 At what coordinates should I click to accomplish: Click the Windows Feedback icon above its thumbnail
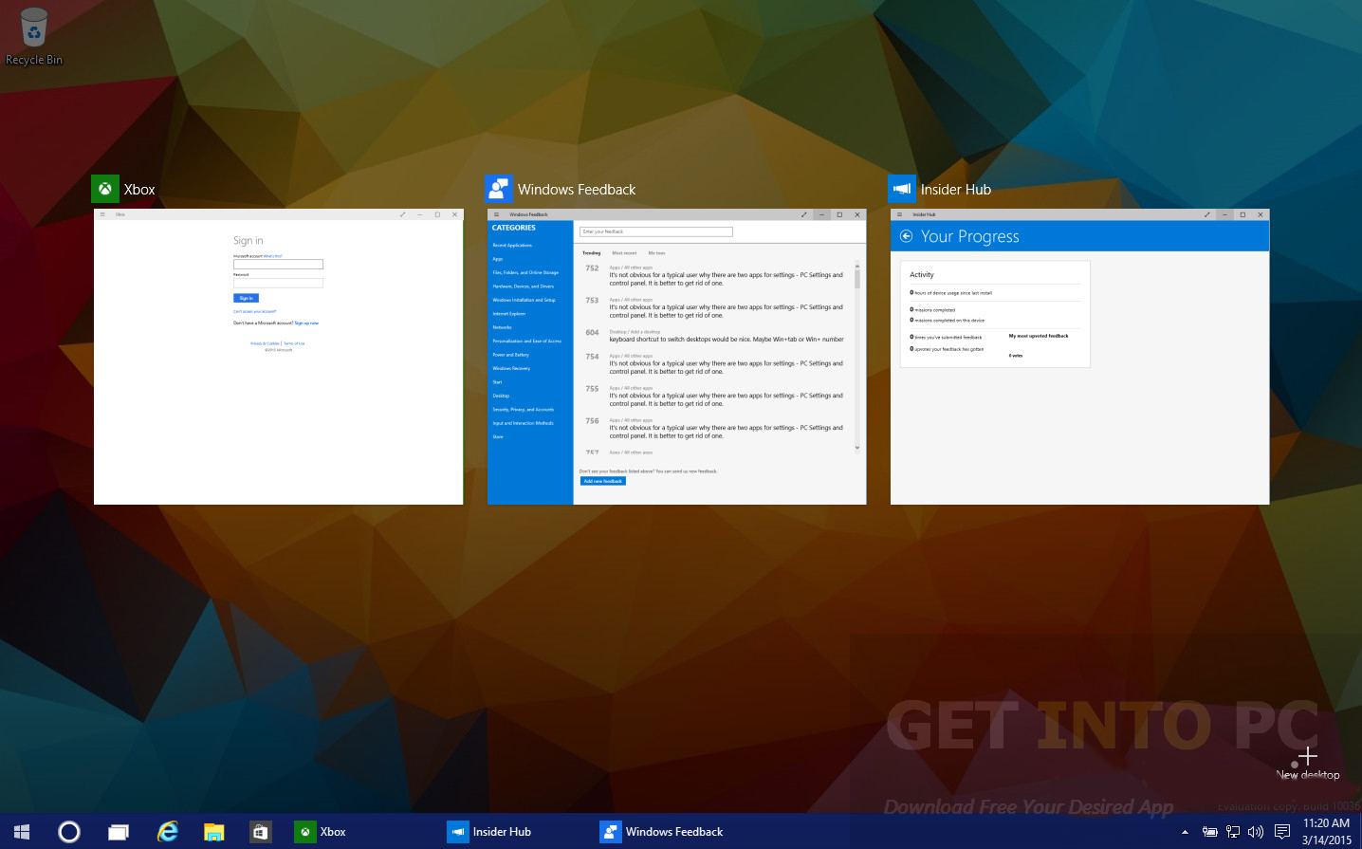(x=499, y=189)
